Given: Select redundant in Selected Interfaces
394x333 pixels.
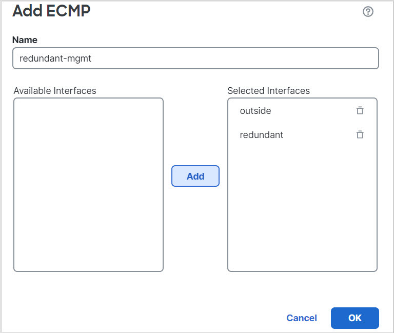Looking at the screenshot, I should (x=262, y=135).
